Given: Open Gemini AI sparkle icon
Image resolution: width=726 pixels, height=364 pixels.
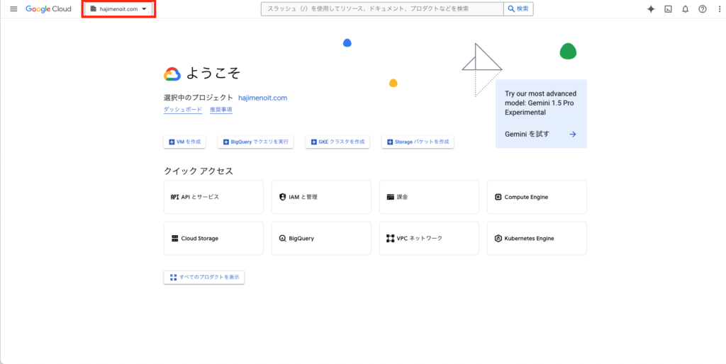Looking at the screenshot, I should (x=651, y=8).
